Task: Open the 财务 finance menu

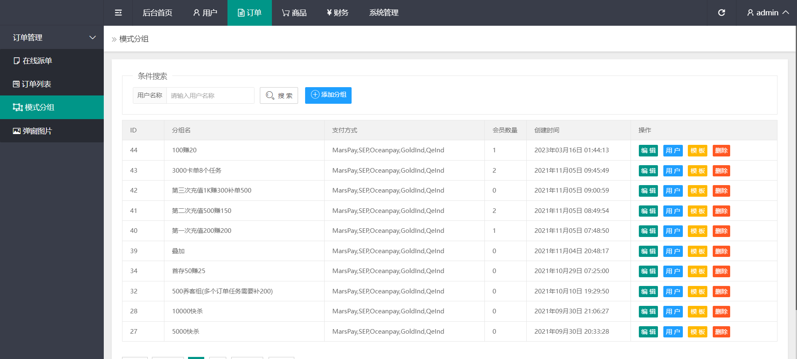Action: pos(337,13)
